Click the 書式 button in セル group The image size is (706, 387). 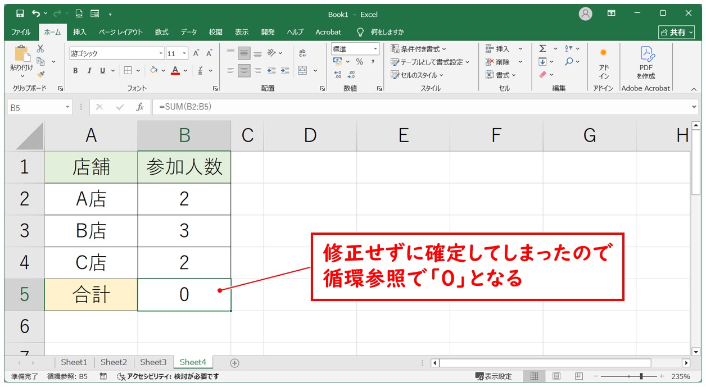(x=501, y=75)
